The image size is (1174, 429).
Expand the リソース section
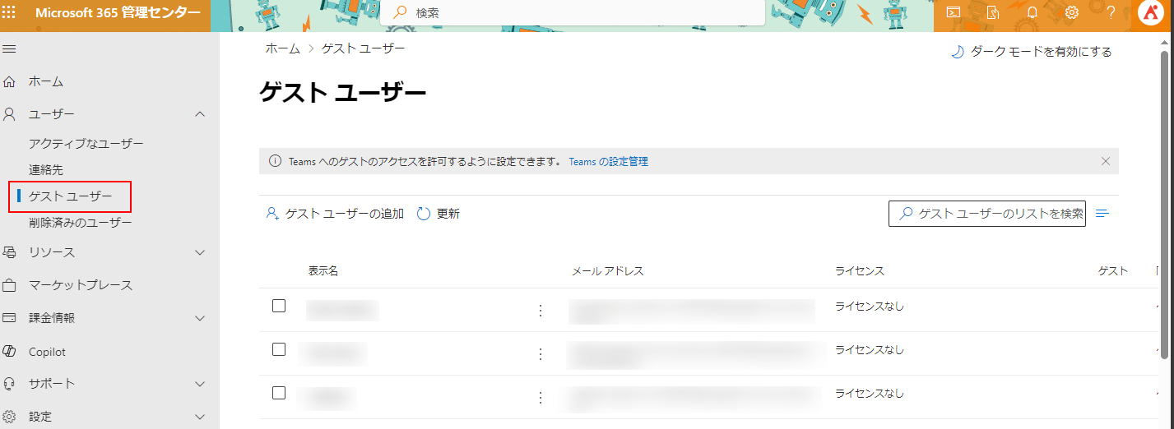(x=200, y=252)
